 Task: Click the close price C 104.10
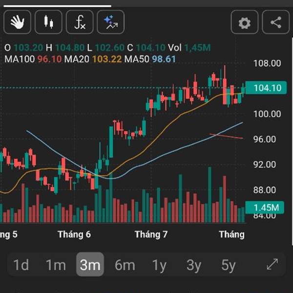pos(146,48)
